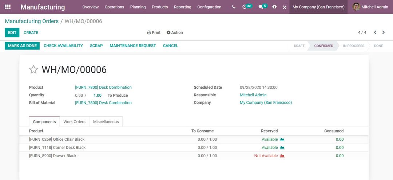The width and height of the screenshot is (393, 180).
Task: Open the apps grid menu icon
Action: pyautogui.click(x=8, y=7)
